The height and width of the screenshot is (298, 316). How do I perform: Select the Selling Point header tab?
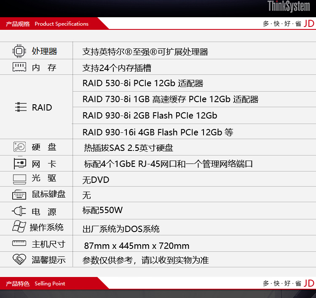click(x=35, y=284)
